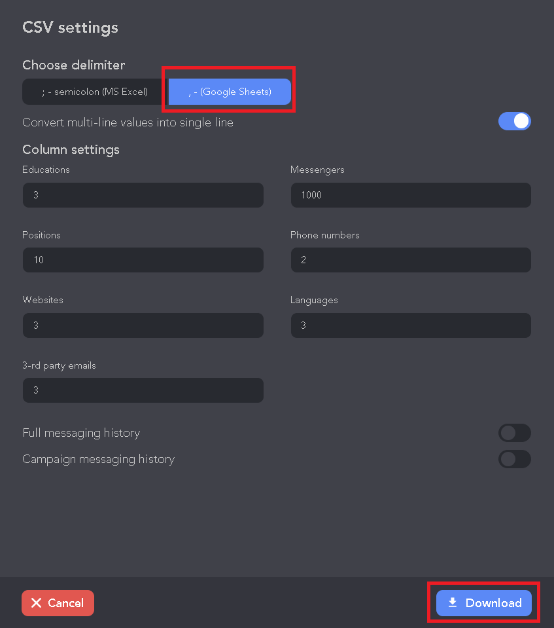Click the 'Full messaging history' label

81,433
